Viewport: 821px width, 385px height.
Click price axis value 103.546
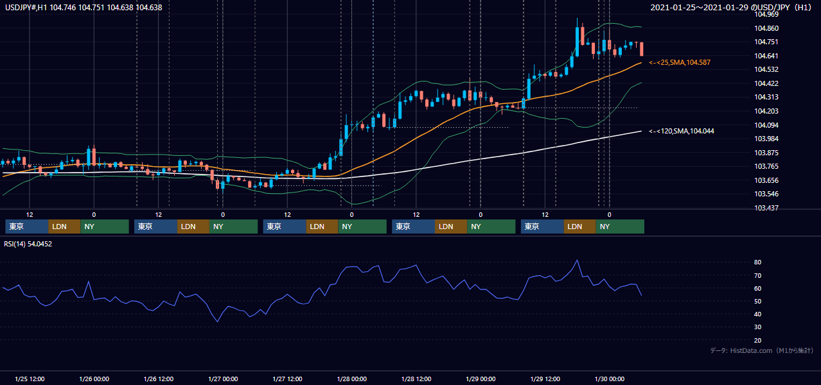[x=766, y=194]
